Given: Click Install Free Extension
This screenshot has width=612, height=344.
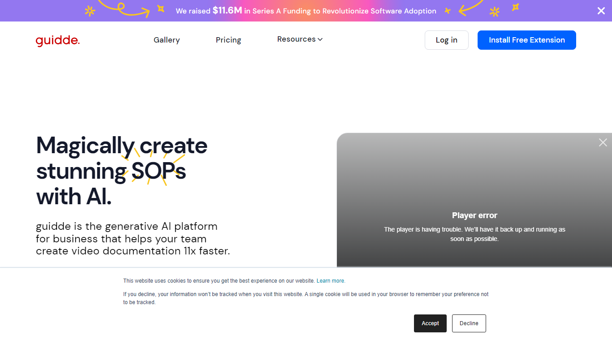Looking at the screenshot, I should tap(526, 40).
